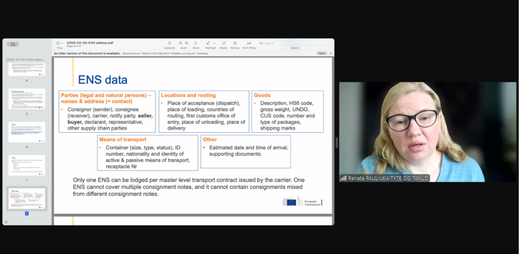
Task: Click the zoom in magnifier
Action: [187, 43]
